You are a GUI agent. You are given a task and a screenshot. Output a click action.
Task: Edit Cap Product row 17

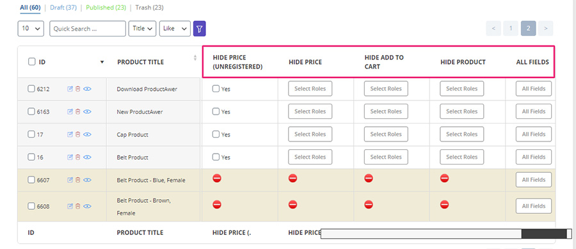click(x=70, y=134)
